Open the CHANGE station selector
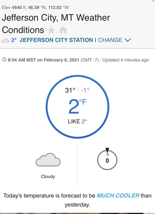 110,40
